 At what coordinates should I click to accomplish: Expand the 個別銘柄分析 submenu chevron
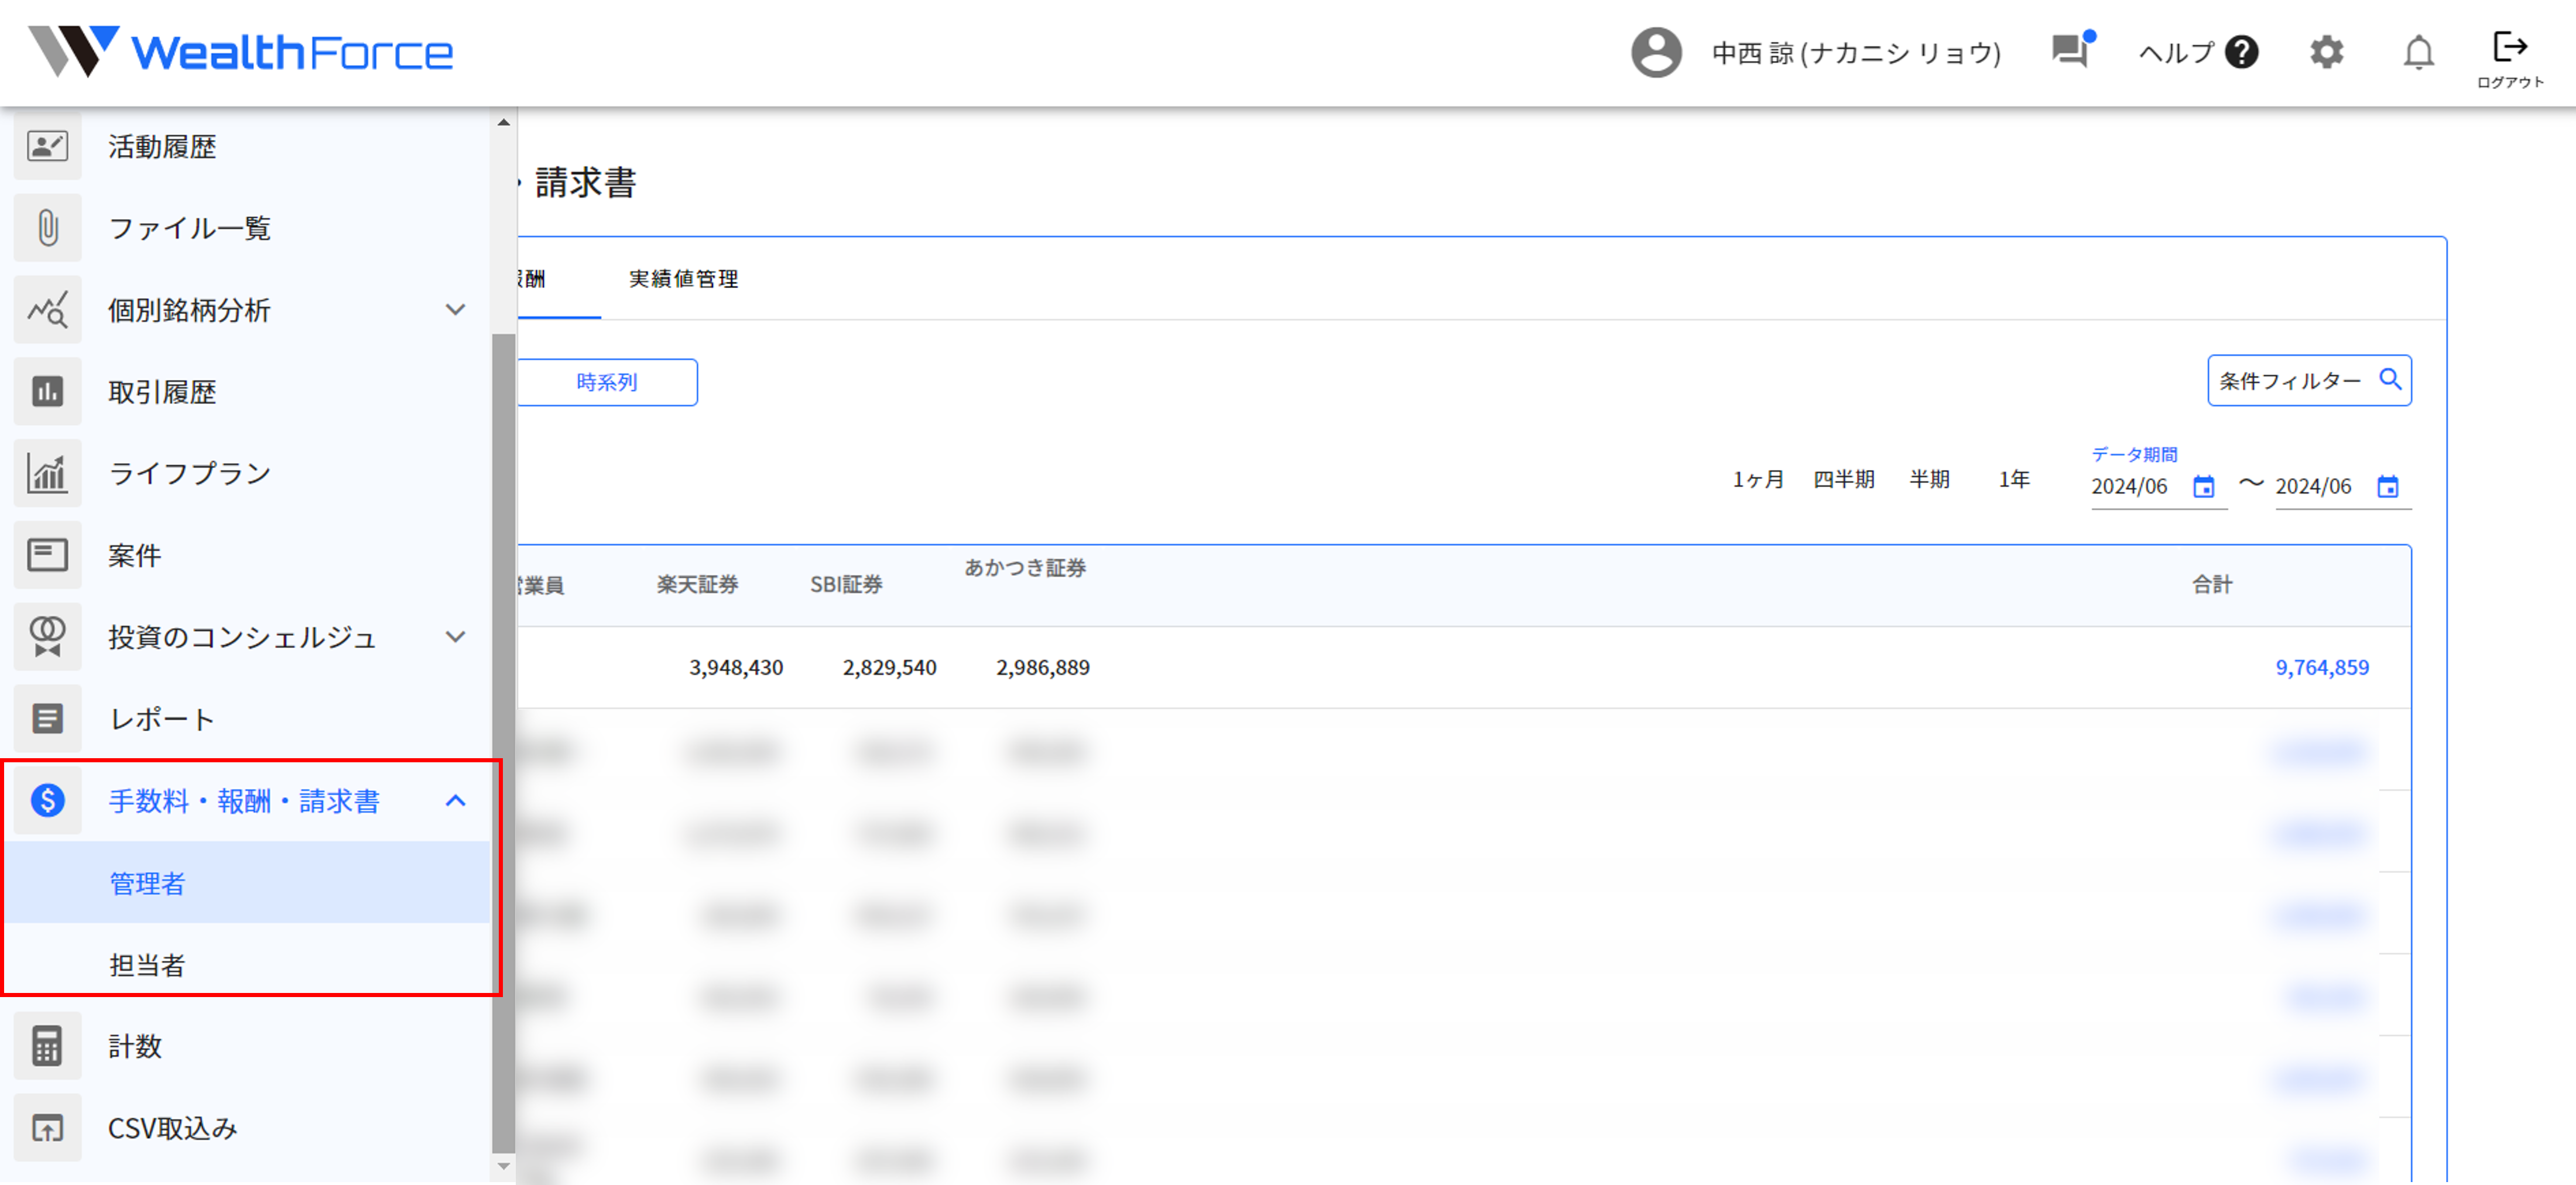pyautogui.click(x=455, y=310)
